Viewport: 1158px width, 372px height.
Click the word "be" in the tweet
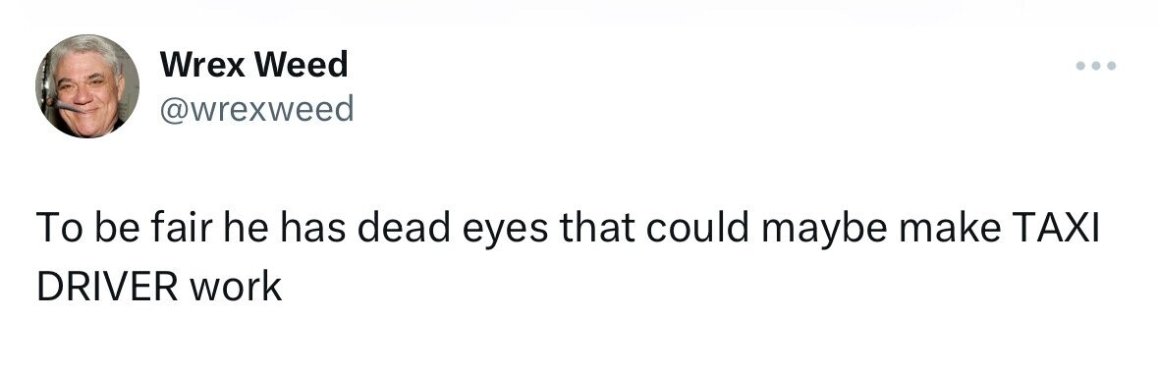click(x=116, y=228)
